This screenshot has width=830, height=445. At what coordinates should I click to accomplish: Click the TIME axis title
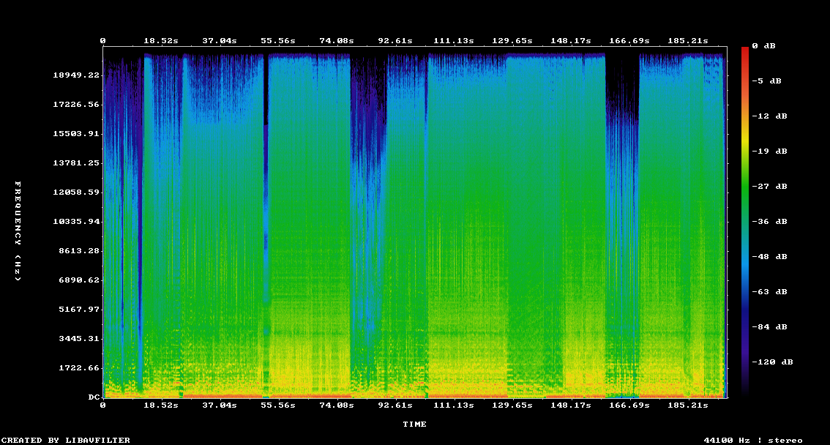tap(414, 425)
